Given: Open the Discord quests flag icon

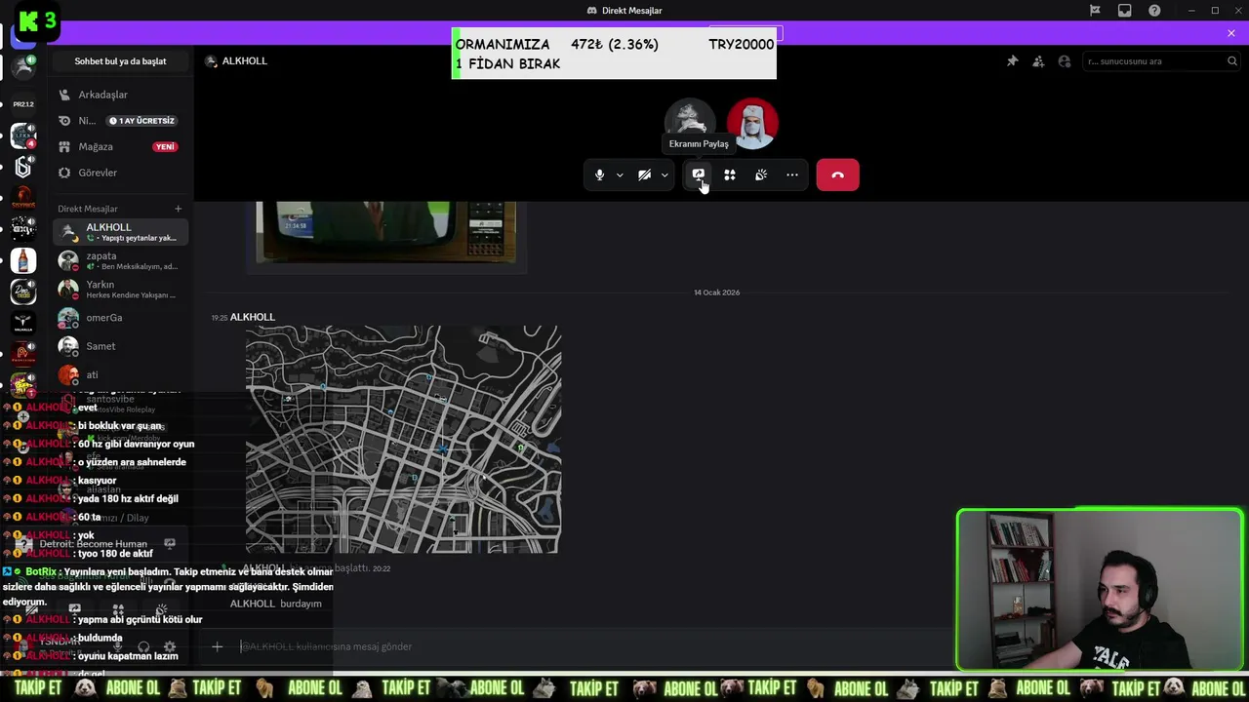Looking at the screenshot, I should (1095, 11).
